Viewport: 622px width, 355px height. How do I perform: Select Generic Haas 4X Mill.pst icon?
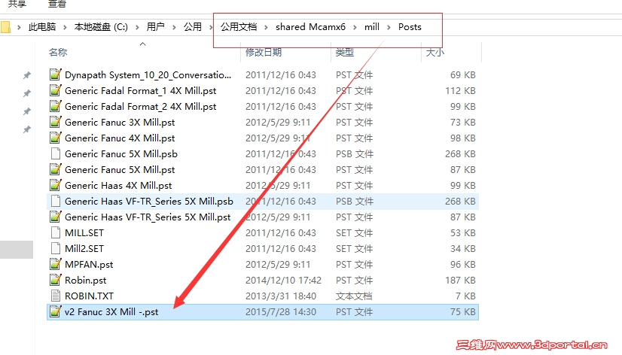[56, 185]
